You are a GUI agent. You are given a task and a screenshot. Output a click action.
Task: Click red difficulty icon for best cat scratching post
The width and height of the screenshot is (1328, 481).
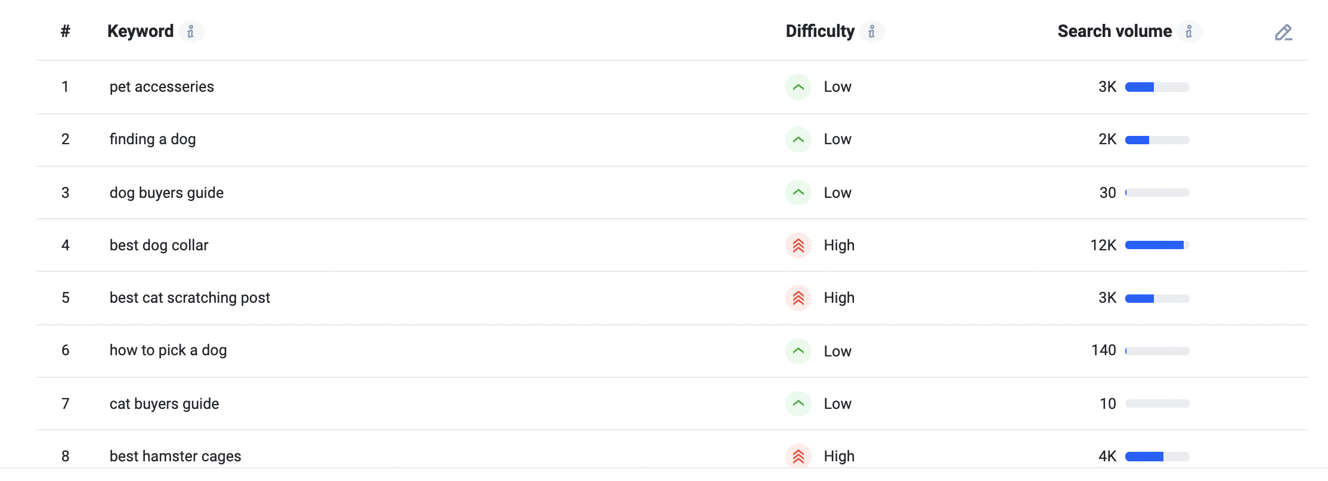tap(798, 298)
